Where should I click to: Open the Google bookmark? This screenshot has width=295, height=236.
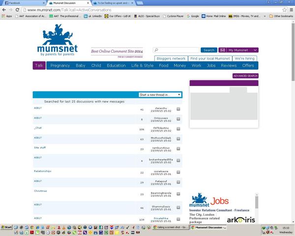[193, 16]
